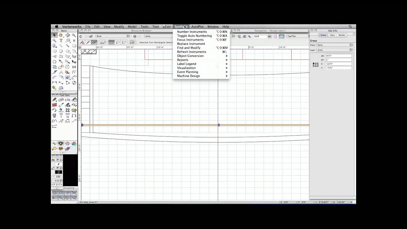
Task: Open Spotlight search magnifier in menu bar
Action: [x=350, y=27]
